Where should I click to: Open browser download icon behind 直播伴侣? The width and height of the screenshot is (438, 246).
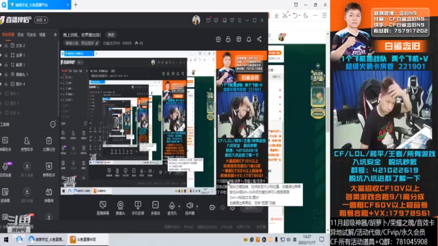click(x=276, y=16)
